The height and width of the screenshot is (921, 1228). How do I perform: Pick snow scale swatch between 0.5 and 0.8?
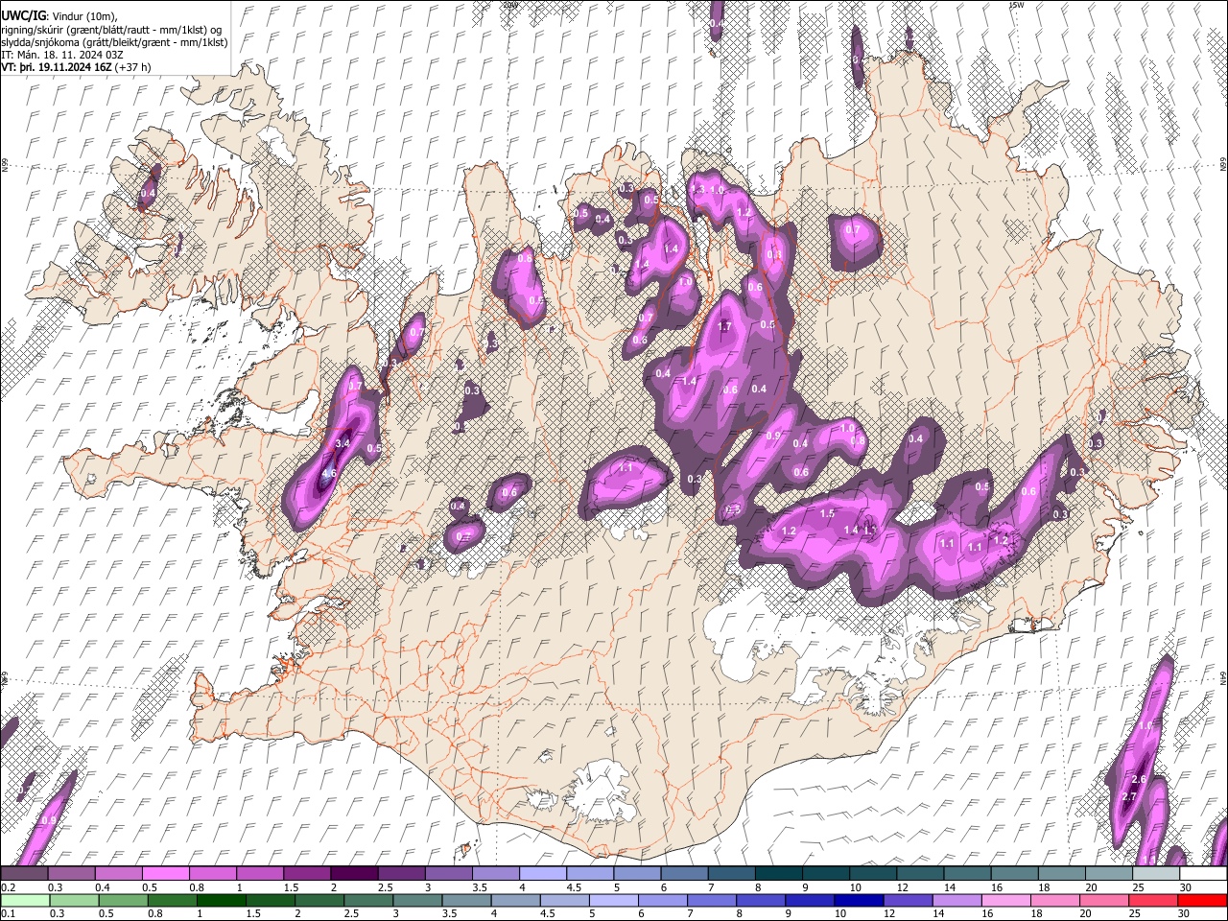167,874
